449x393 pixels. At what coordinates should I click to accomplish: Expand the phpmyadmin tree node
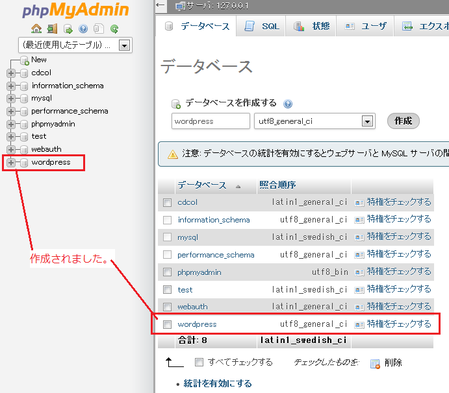tap(11, 125)
